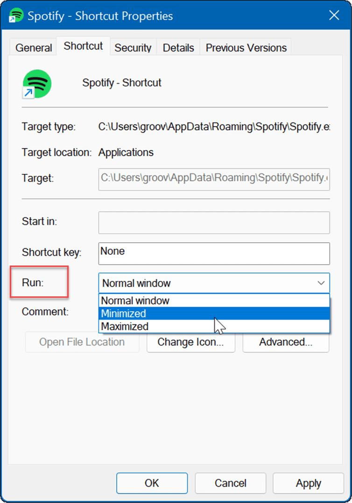Select the Shortcut tab
This screenshot has height=503, width=352.
[x=83, y=46]
